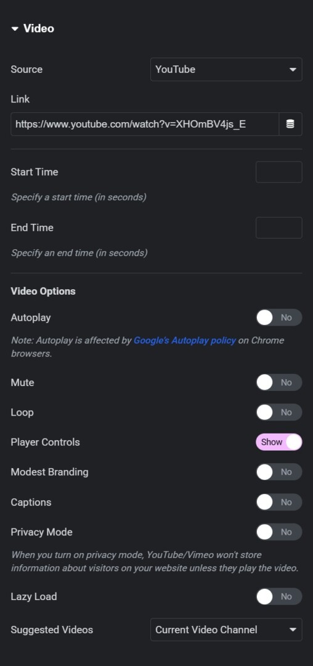This screenshot has height=666, width=313.
Task: Click the Suggested Videos caret arrow
Action: 293,630
